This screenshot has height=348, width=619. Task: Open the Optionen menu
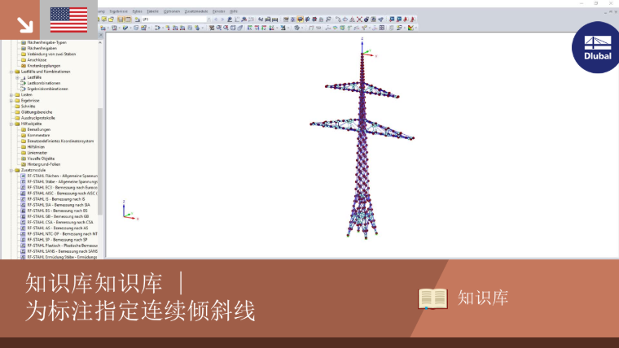point(172,11)
